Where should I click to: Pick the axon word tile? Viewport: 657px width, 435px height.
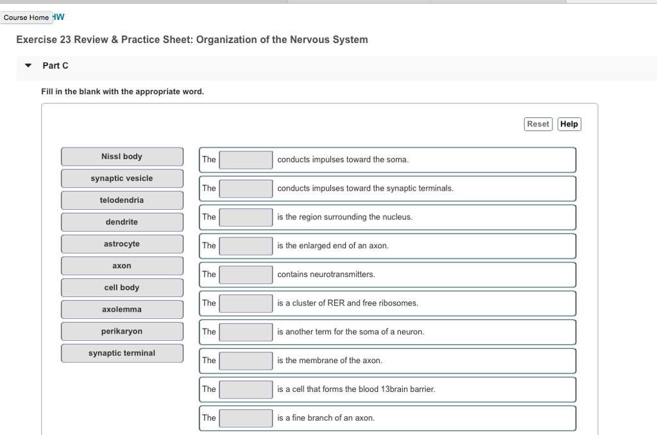coord(122,266)
